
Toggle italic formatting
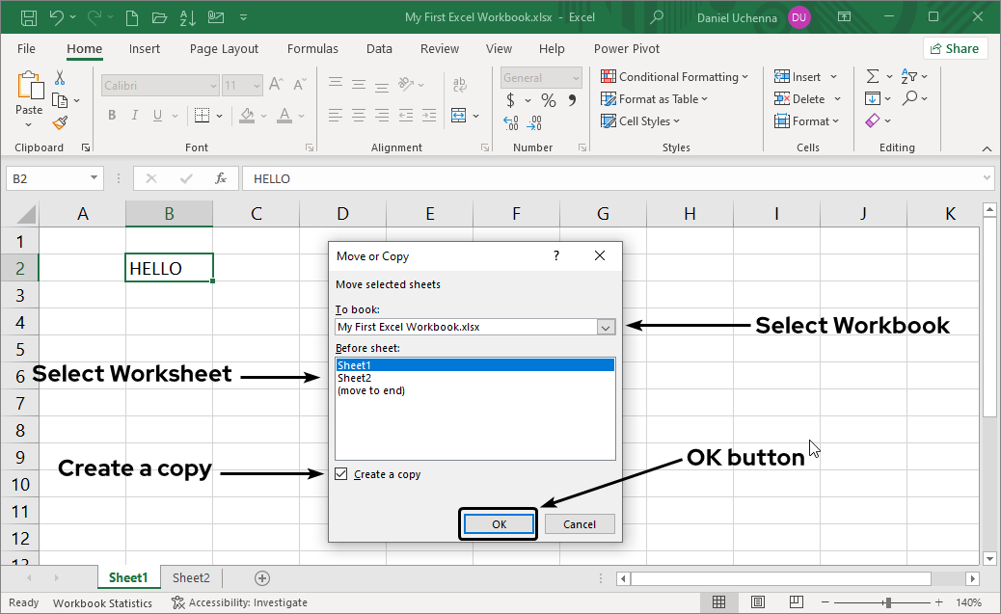tap(135, 115)
